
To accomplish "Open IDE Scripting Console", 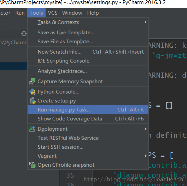I will (x=88, y=61).
